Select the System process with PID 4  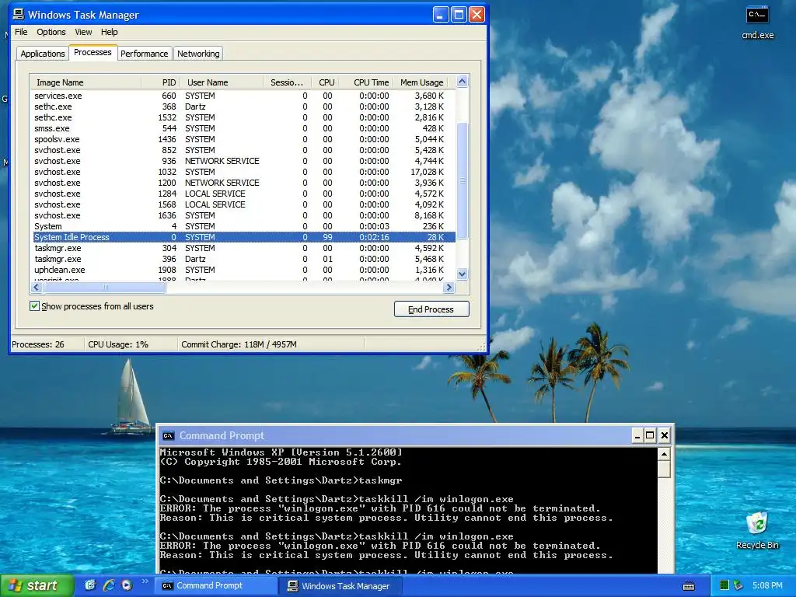pyautogui.click(x=243, y=226)
